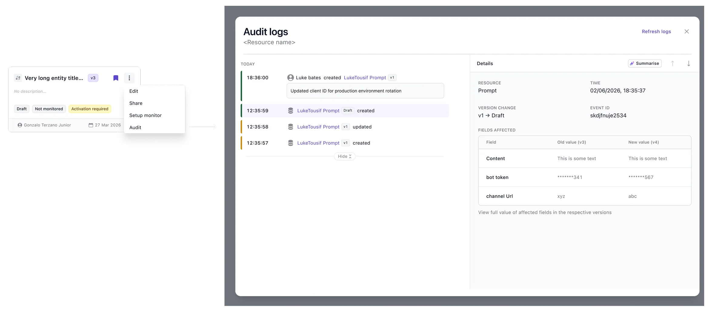Click the Content field row

coord(584,159)
